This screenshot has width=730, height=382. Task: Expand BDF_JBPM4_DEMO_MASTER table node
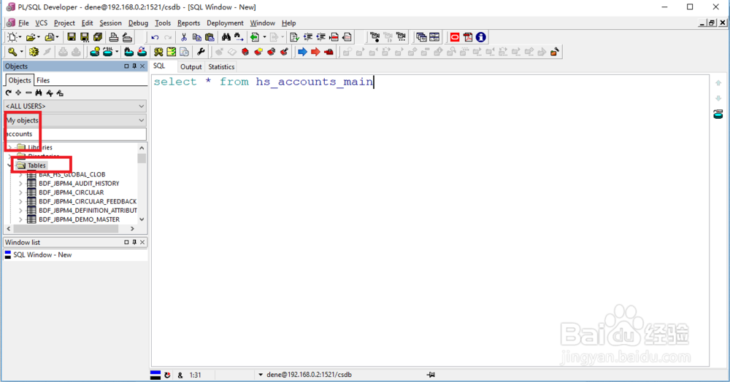20,219
